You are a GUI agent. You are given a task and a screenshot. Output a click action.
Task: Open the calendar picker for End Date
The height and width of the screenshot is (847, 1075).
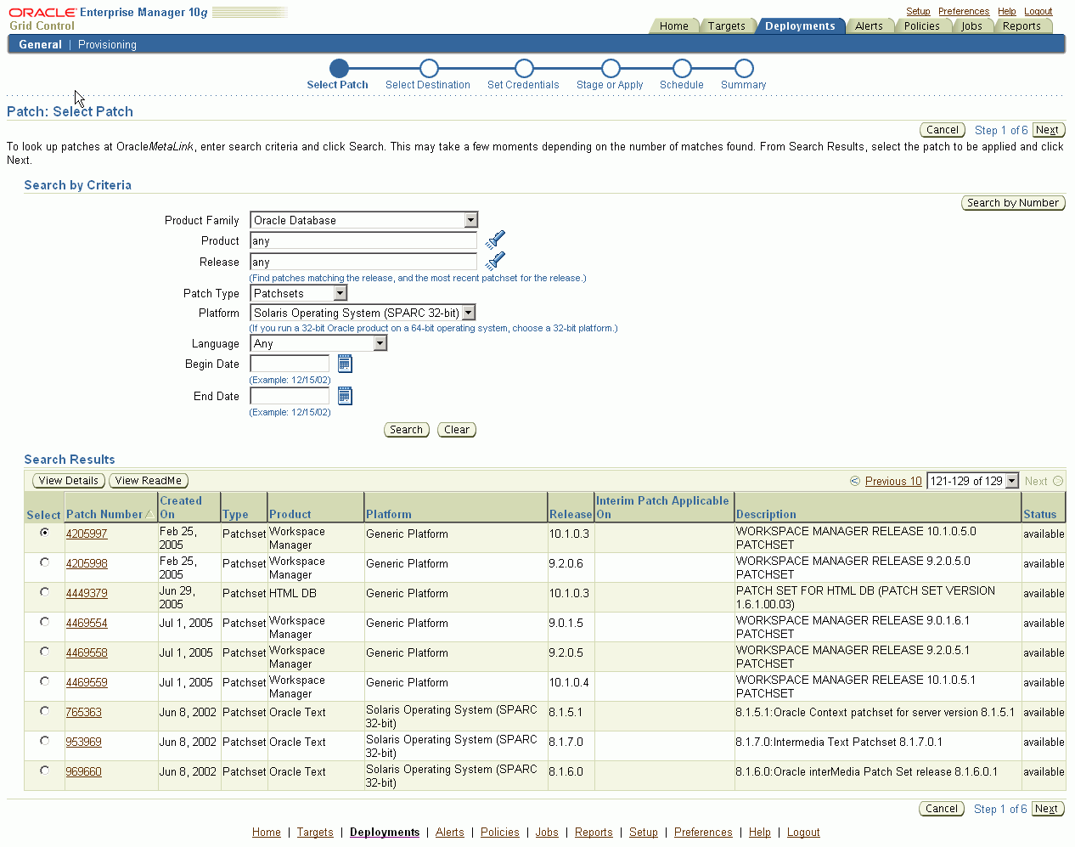[x=345, y=395]
